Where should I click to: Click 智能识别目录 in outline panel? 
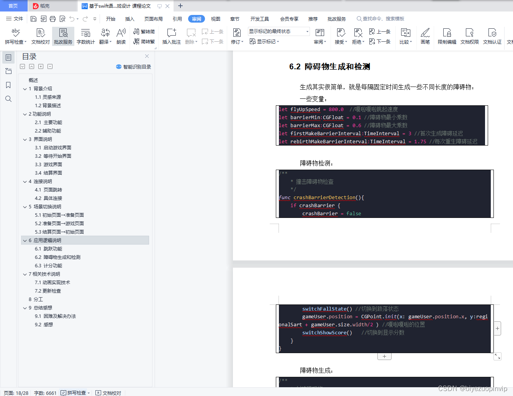133,67
